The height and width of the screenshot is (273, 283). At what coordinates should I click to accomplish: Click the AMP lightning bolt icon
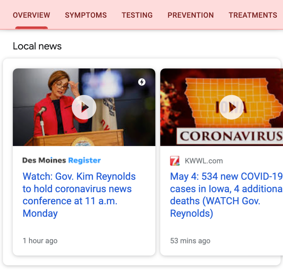click(142, 82)
